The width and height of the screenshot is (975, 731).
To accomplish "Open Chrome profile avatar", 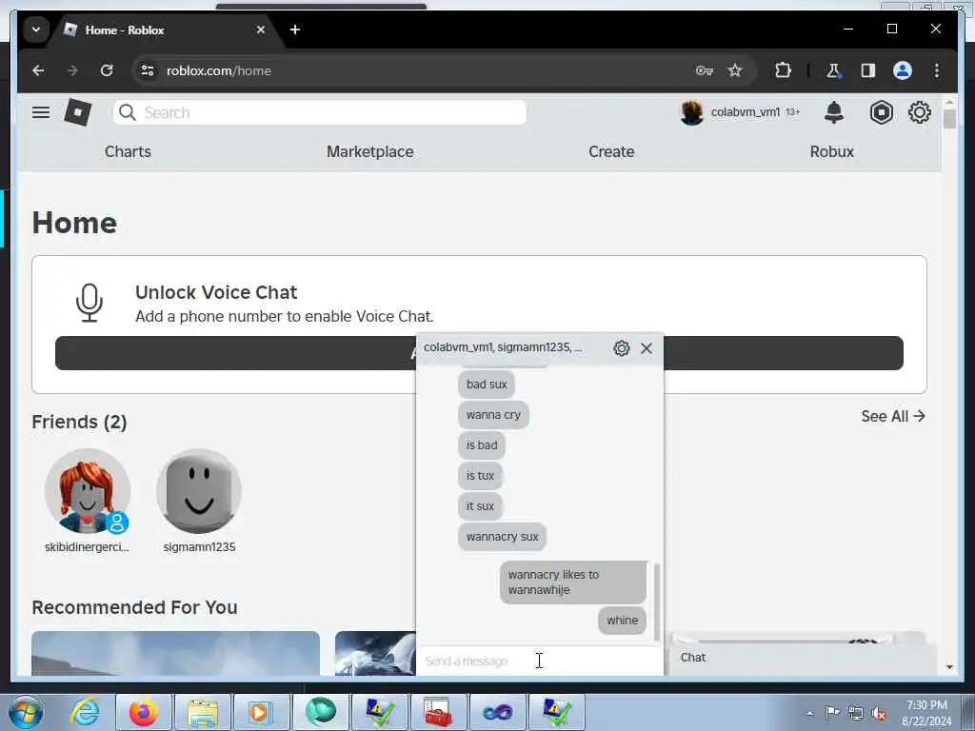I will 903,70.
